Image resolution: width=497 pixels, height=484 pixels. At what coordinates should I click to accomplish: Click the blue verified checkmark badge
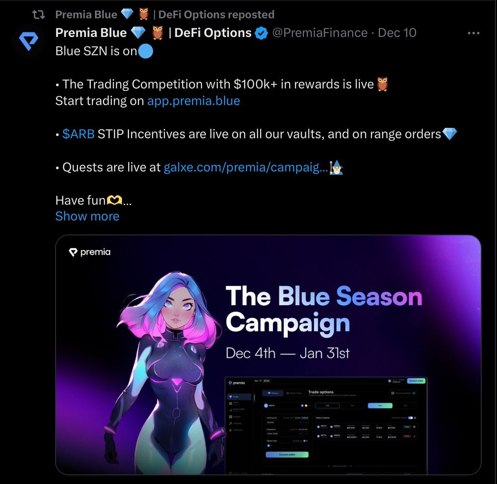261,33
